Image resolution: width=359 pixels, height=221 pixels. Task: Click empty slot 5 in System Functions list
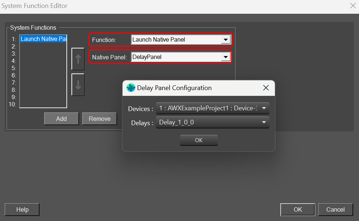coord(43,68)
